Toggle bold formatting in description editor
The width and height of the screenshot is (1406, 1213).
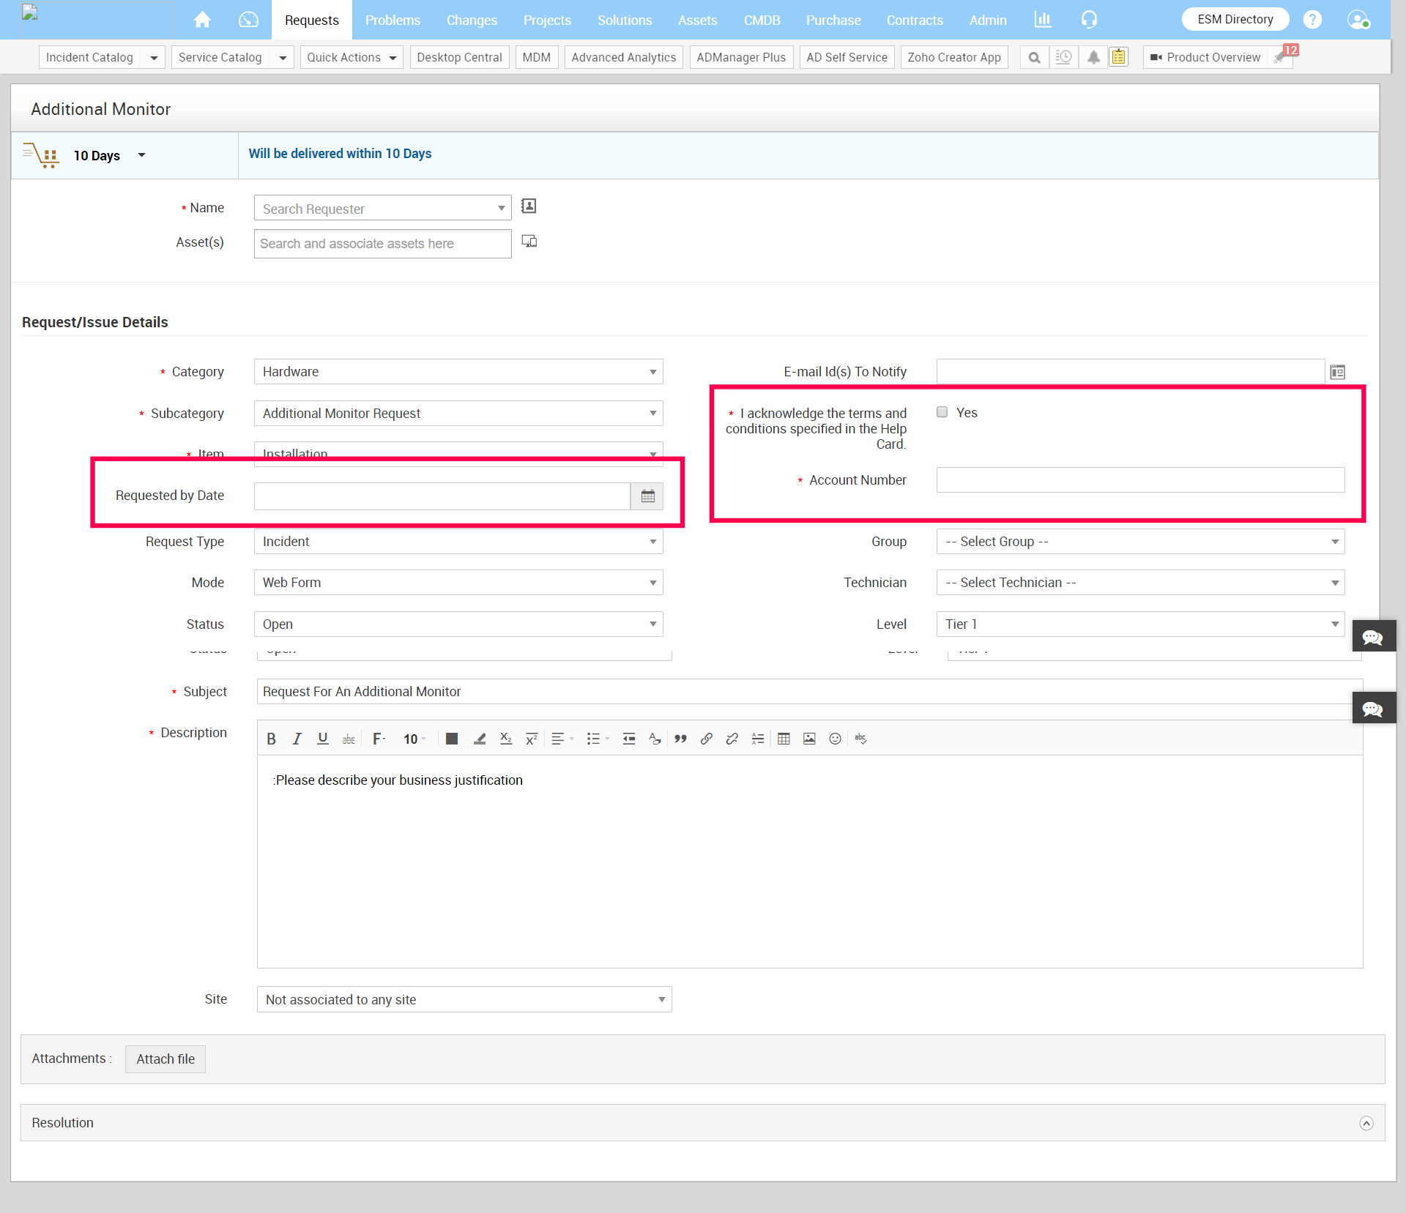click(x=271, y=739)
